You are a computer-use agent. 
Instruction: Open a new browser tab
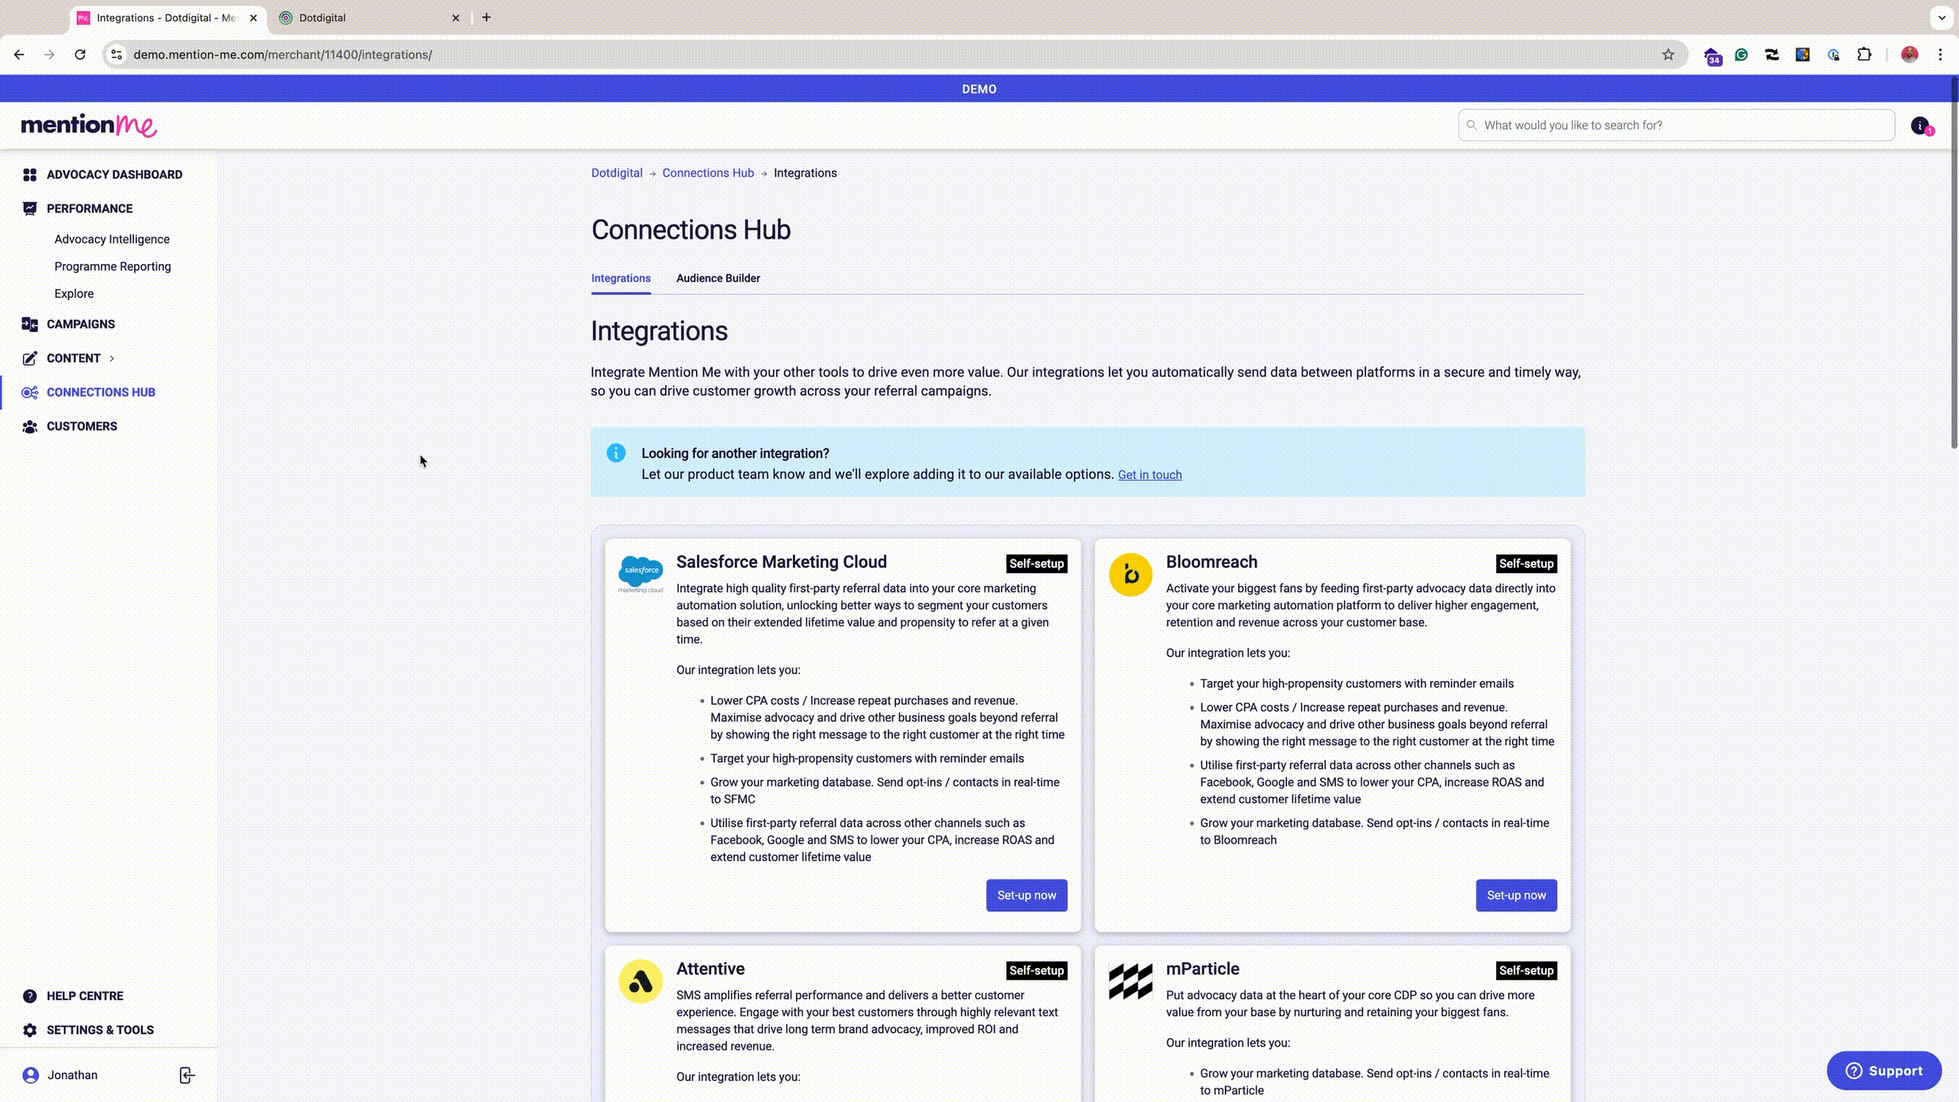[487, 18]
